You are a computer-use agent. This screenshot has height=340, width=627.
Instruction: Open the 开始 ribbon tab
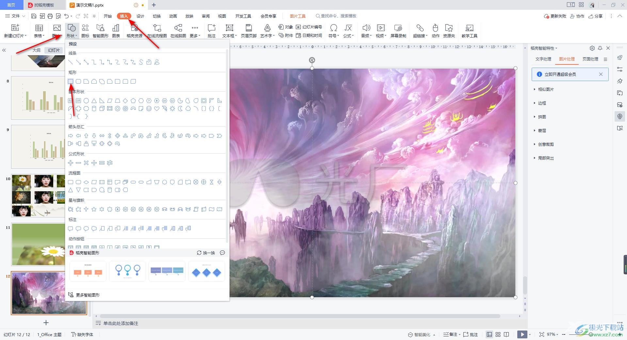(x=108, y=16)
